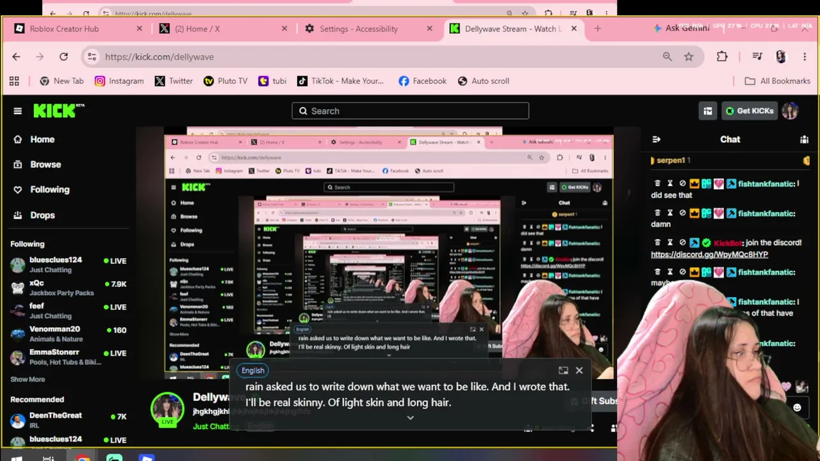
Task: Open the All Bookmarks folder
Action: [x=778, y=81]
